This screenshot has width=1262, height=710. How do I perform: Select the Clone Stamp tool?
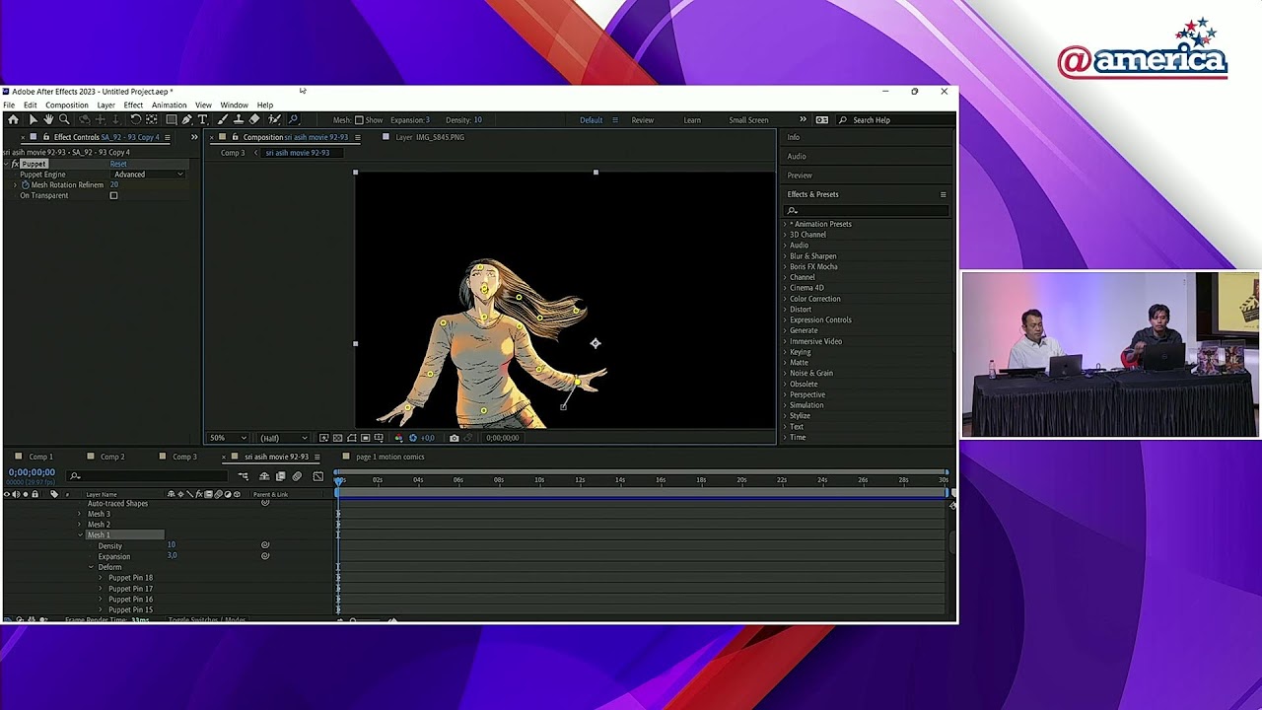(x=239, y=119)
